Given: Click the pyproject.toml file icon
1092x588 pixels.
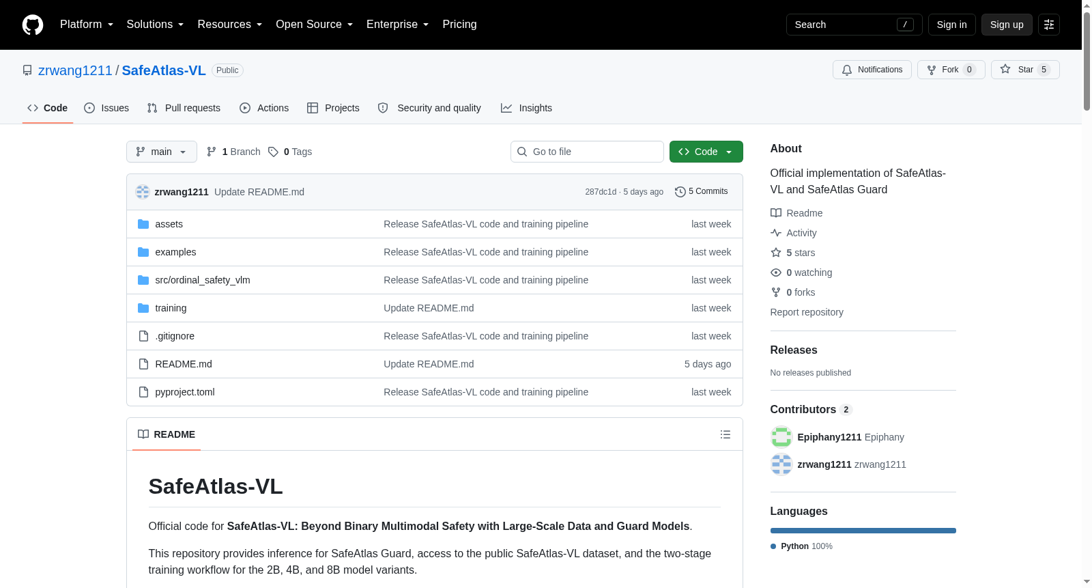Looking at the screenshot, I should pos(143,392).
